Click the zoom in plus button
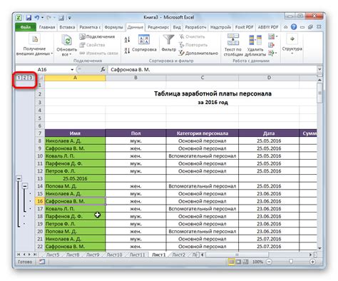The image size is (338, 281). [313, 262]
